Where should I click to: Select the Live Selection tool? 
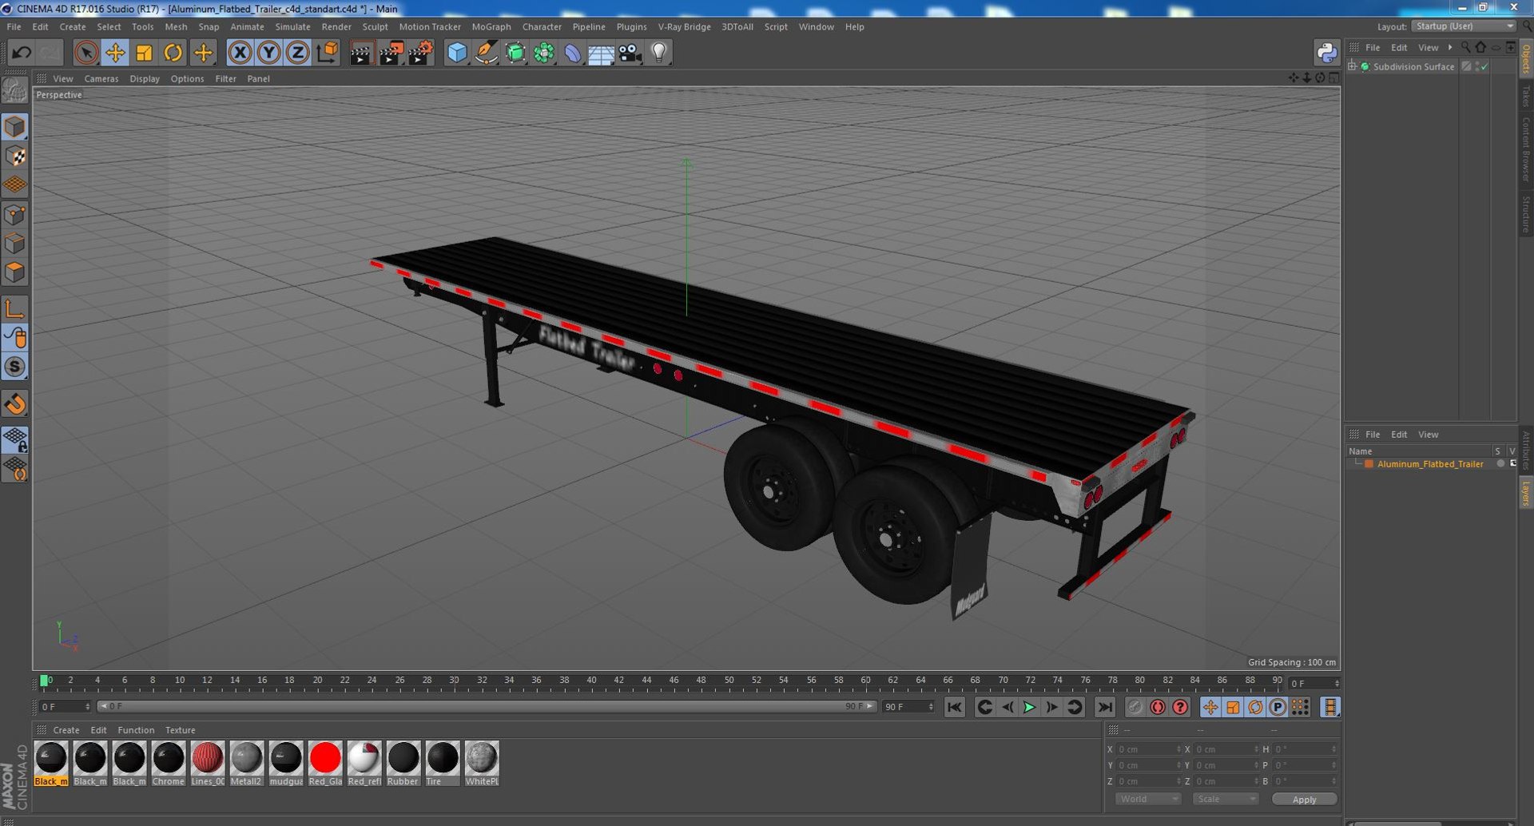(86, 53)
